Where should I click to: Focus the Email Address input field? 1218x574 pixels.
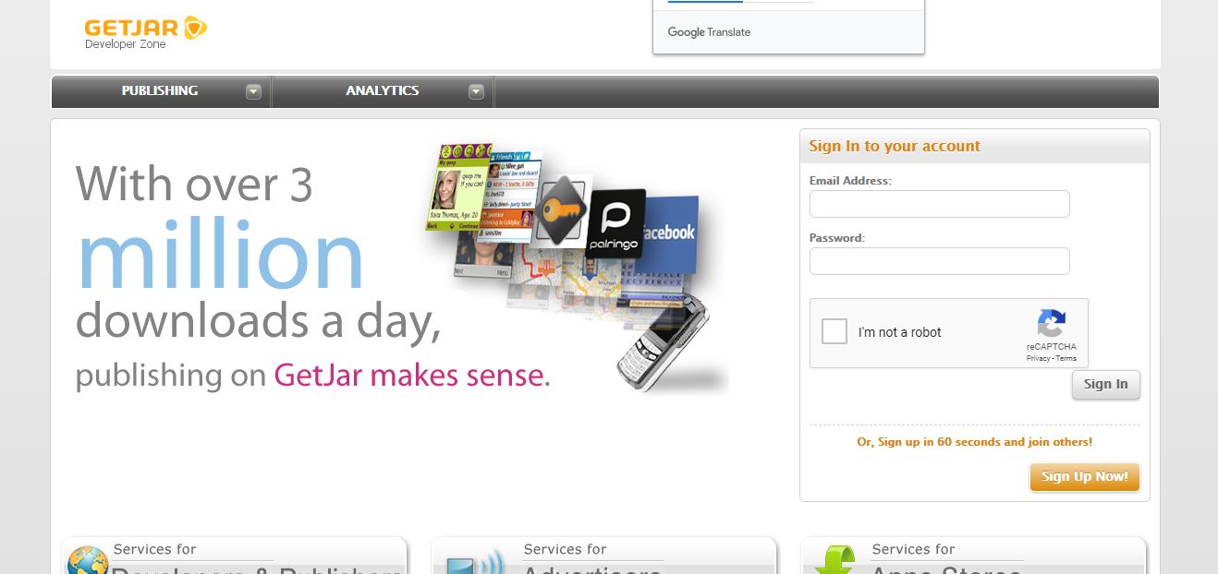(x=940, y=204)
